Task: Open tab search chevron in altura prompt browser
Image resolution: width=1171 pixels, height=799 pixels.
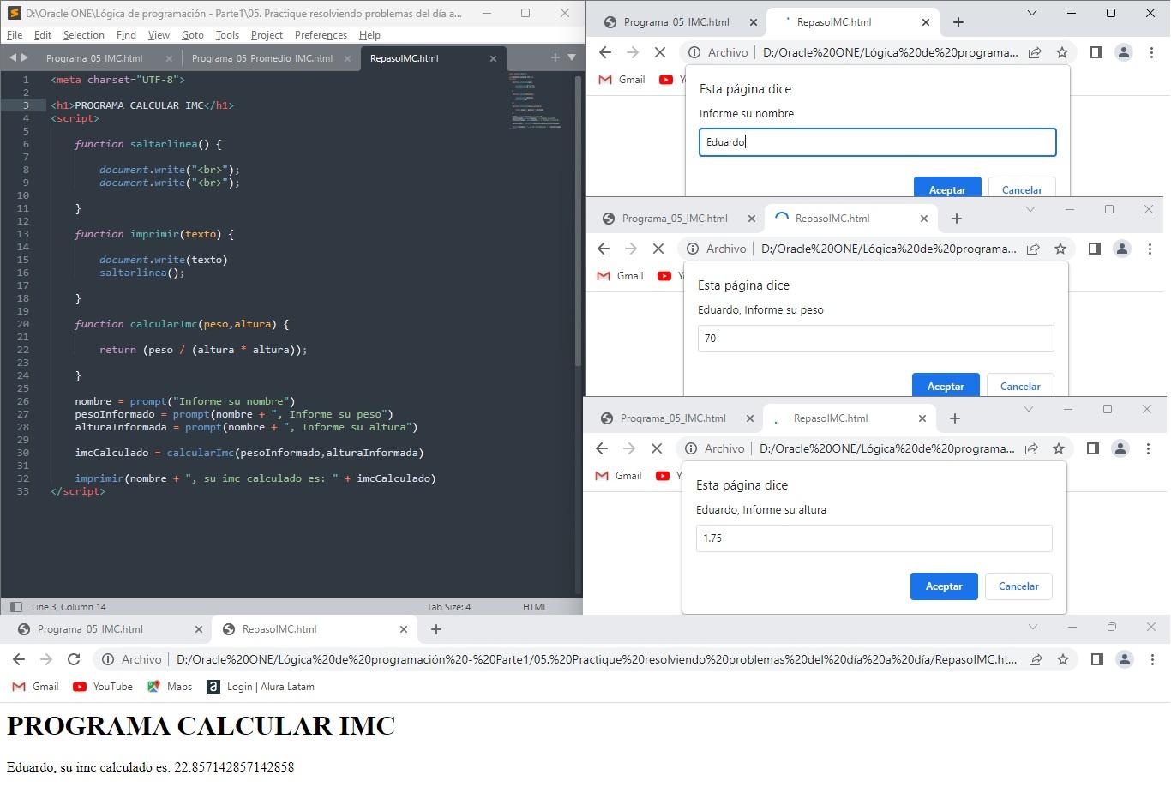Action: [x=1029, y=409]
